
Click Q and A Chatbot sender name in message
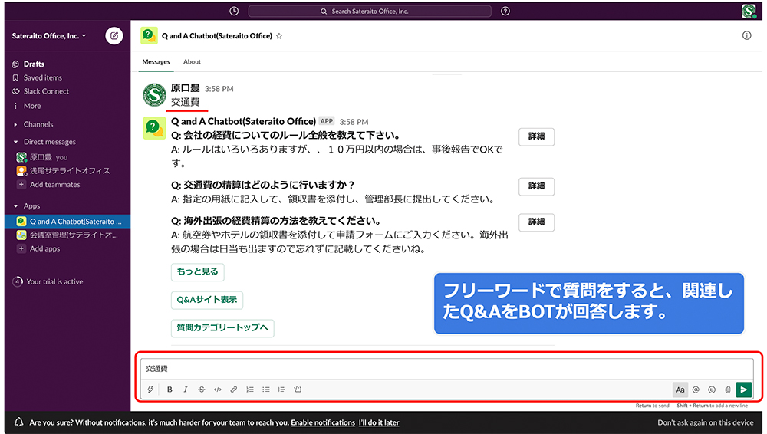(x=243, y=121)
